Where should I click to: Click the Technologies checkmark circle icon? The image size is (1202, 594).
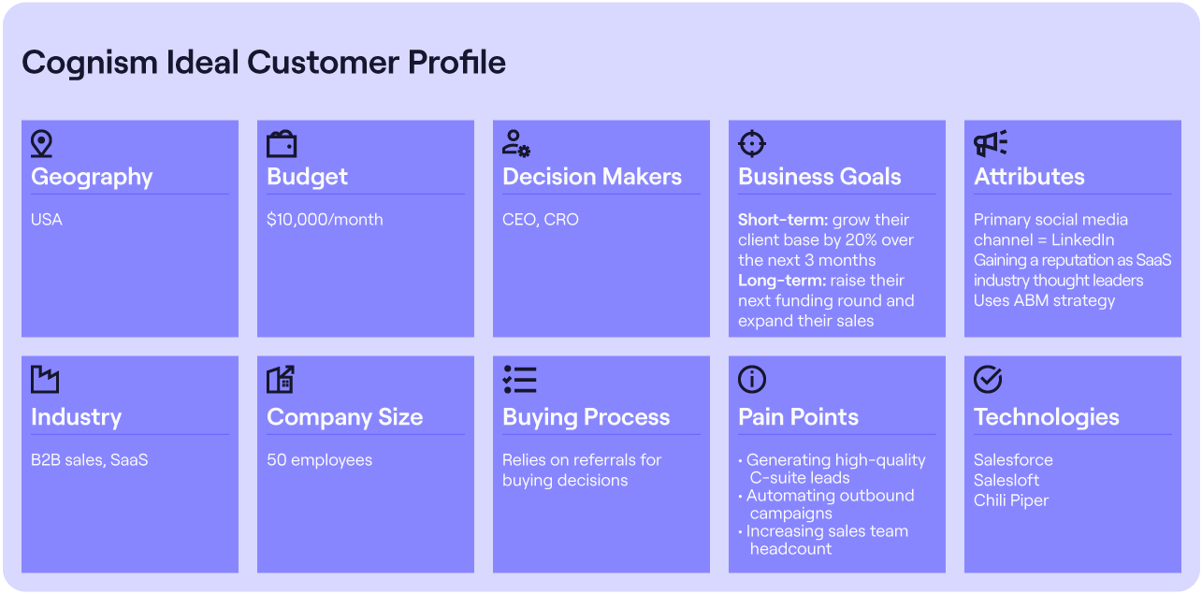pyautogui.click(x=988, y=380)
